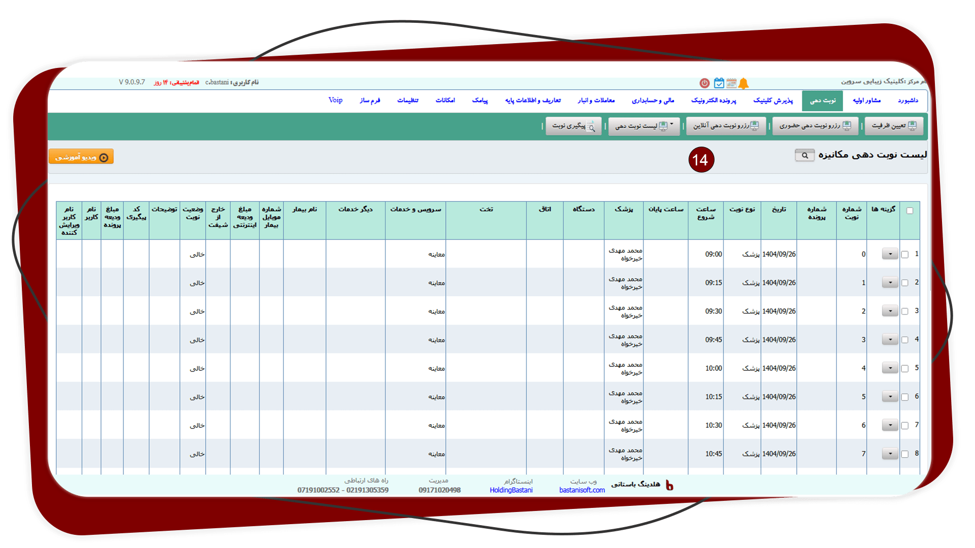Open the مشاور اولیه menu
The width and height of the screenshot is (975, 548).
pyautogui.click(x=866, y=100)
